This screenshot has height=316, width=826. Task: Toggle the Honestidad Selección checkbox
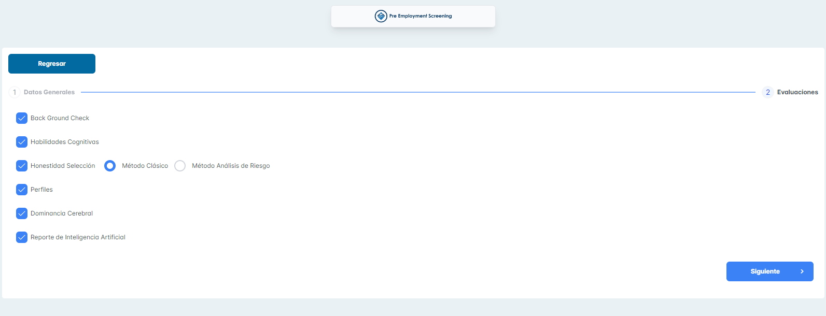22,166
